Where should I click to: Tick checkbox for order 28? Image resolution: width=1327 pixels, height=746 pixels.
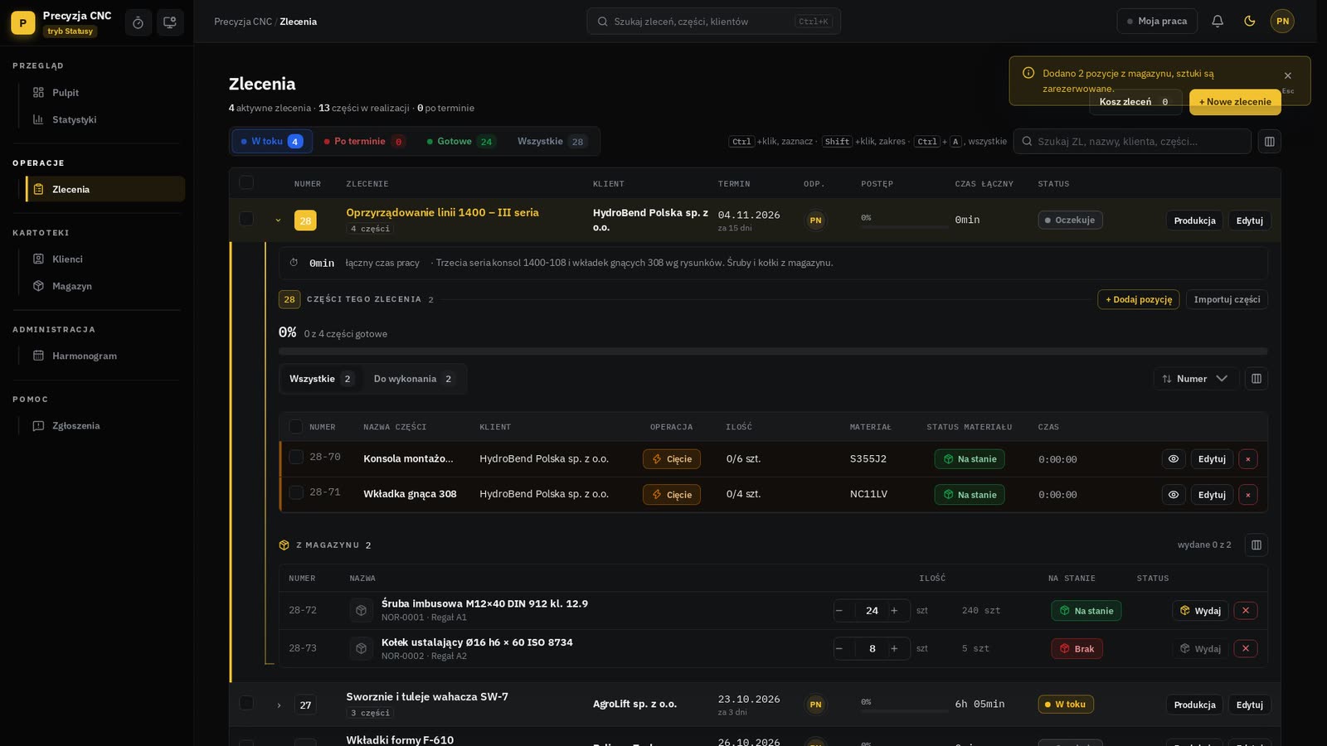(246, 219)
